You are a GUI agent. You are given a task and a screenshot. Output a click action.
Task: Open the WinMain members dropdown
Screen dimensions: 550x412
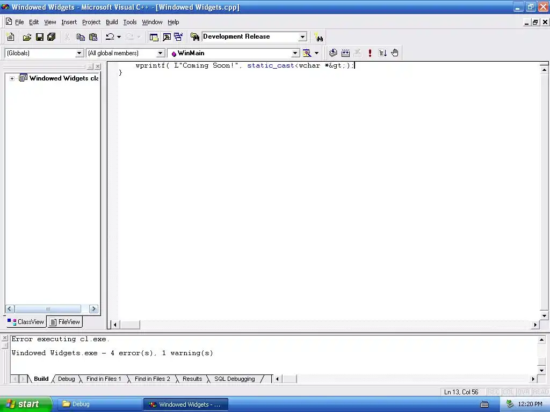[295, 53]
